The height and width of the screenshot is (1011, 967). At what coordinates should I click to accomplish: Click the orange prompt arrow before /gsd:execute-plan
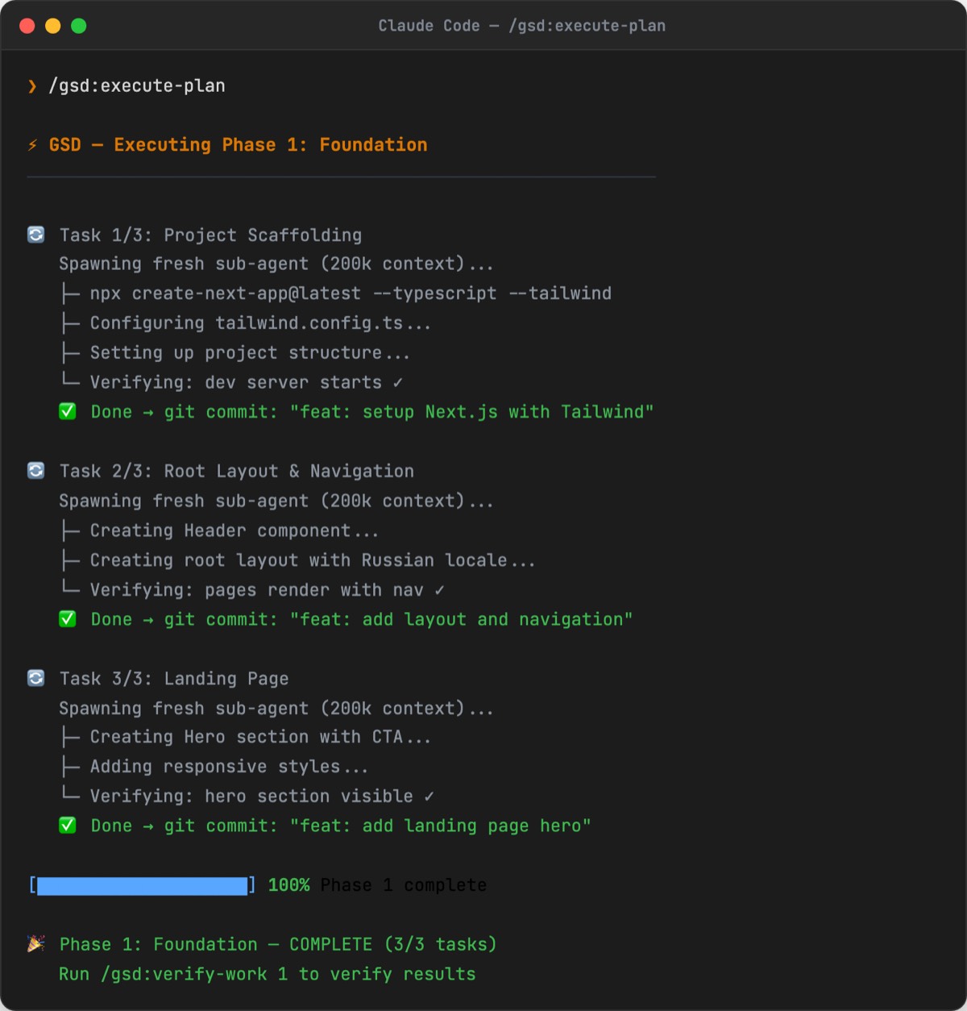[x=31, y=85]
